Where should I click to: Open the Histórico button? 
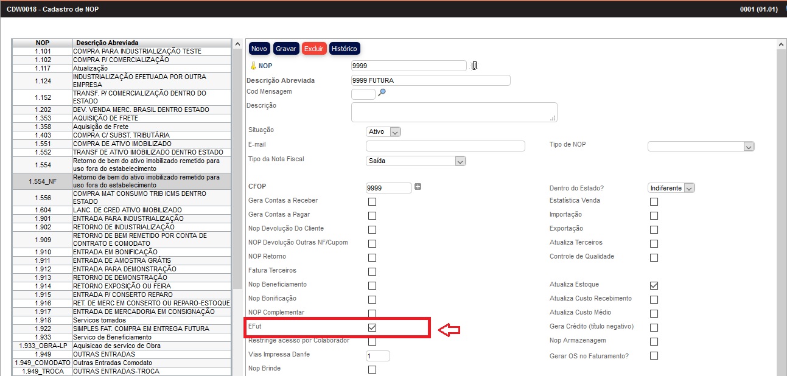tap(345, 49)
